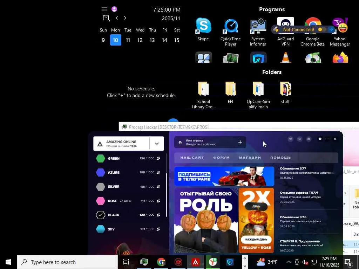The image size is (359, 269).
Task: Open the stuff folder
Action: (x=285, y=92)
